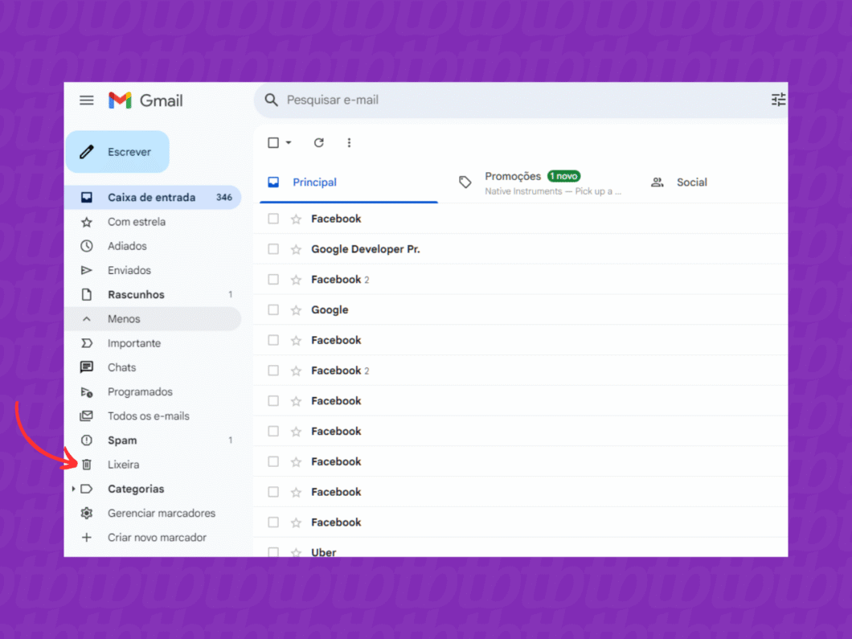
Task: Click the Todos os e-mails icon
Action: pos(86,416)
